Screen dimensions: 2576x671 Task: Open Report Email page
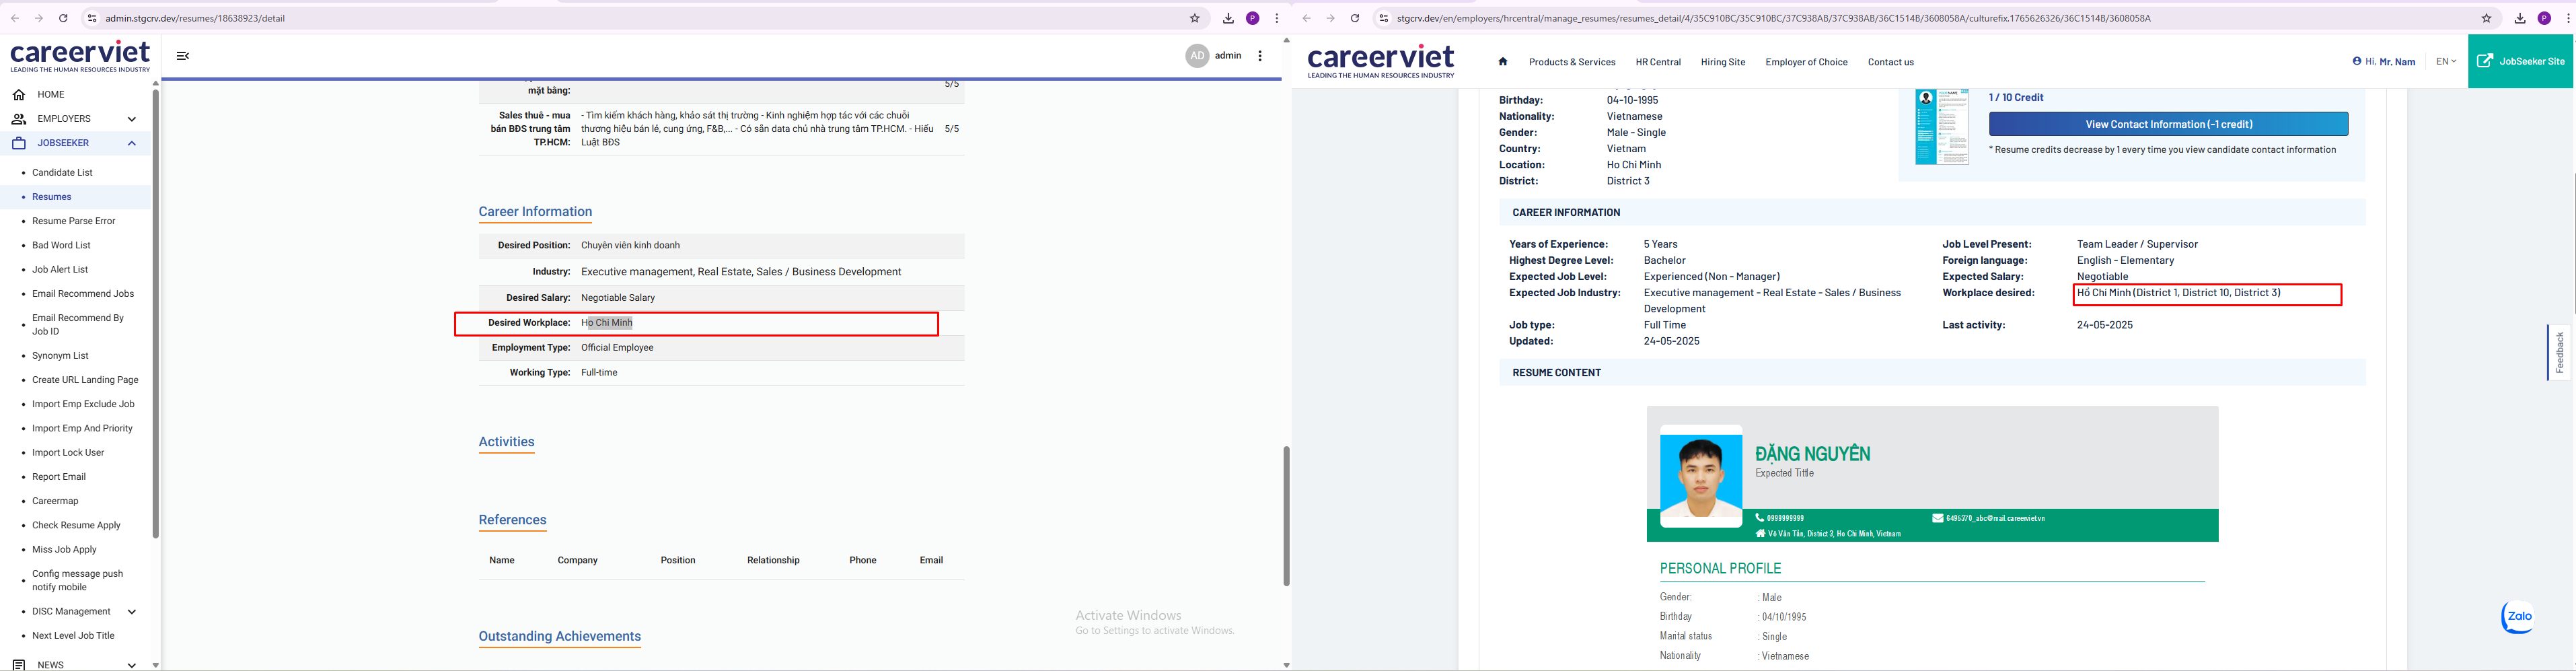point(59,477)
